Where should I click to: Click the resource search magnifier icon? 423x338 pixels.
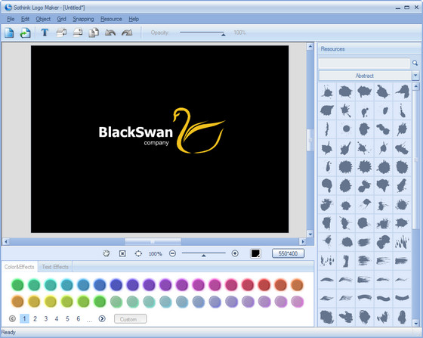point(415,63)
